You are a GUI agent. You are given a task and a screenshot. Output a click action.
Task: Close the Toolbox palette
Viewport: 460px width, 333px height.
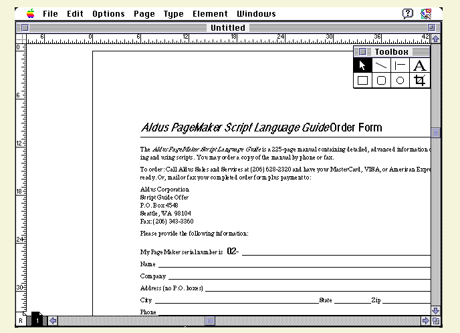coord(363,51)
